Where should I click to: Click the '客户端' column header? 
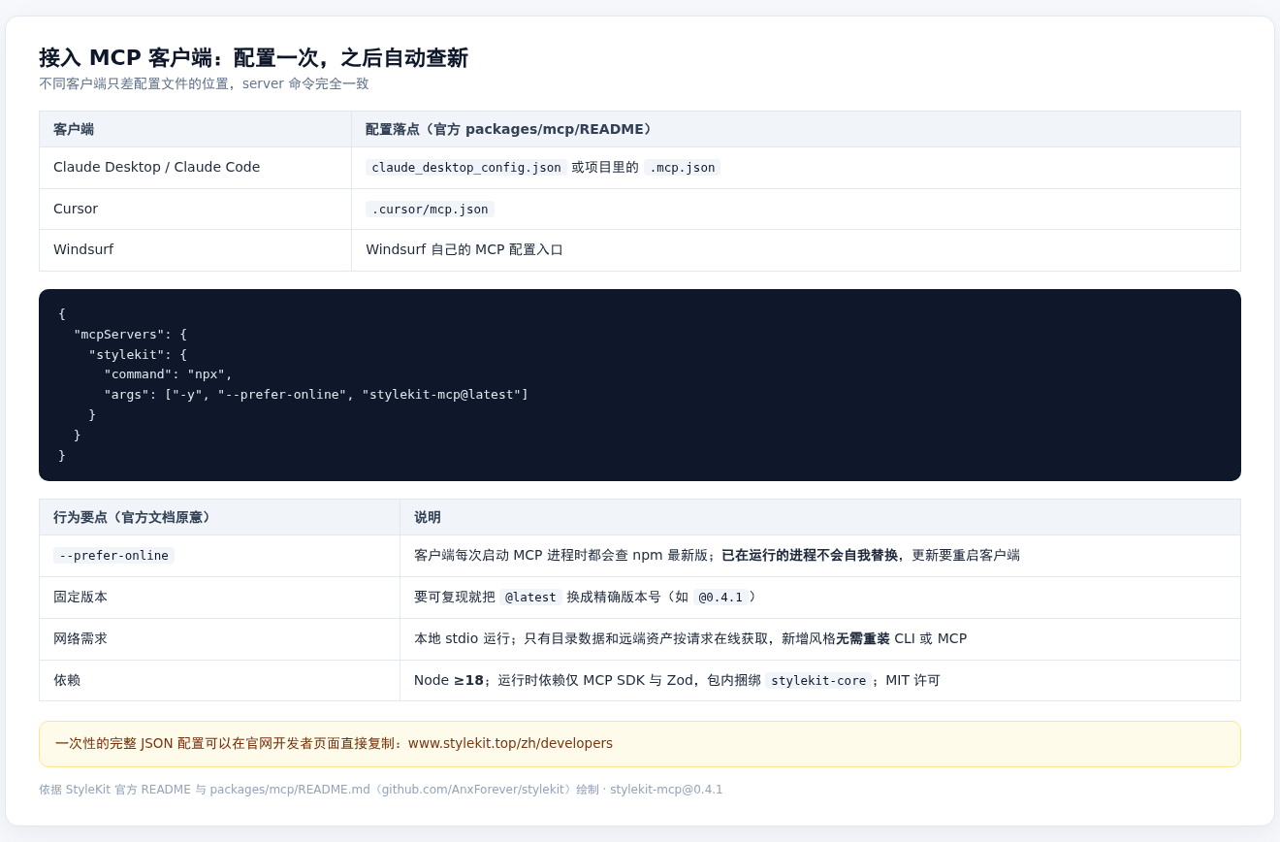pyautogui.click(x=195, y=129)
